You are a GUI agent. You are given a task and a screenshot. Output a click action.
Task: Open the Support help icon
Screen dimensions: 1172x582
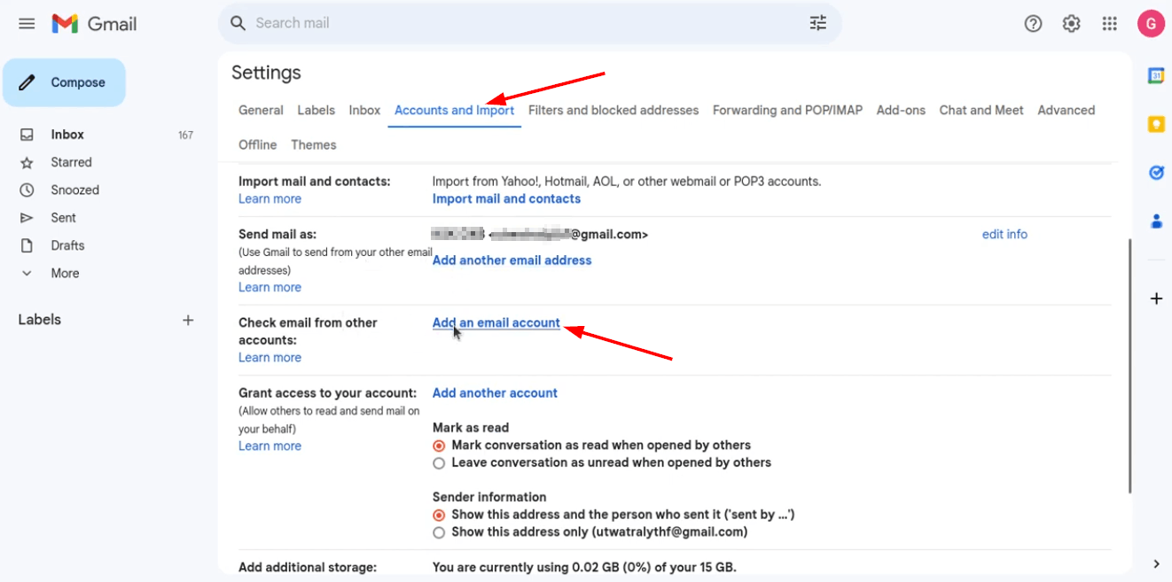point(1033,24)
